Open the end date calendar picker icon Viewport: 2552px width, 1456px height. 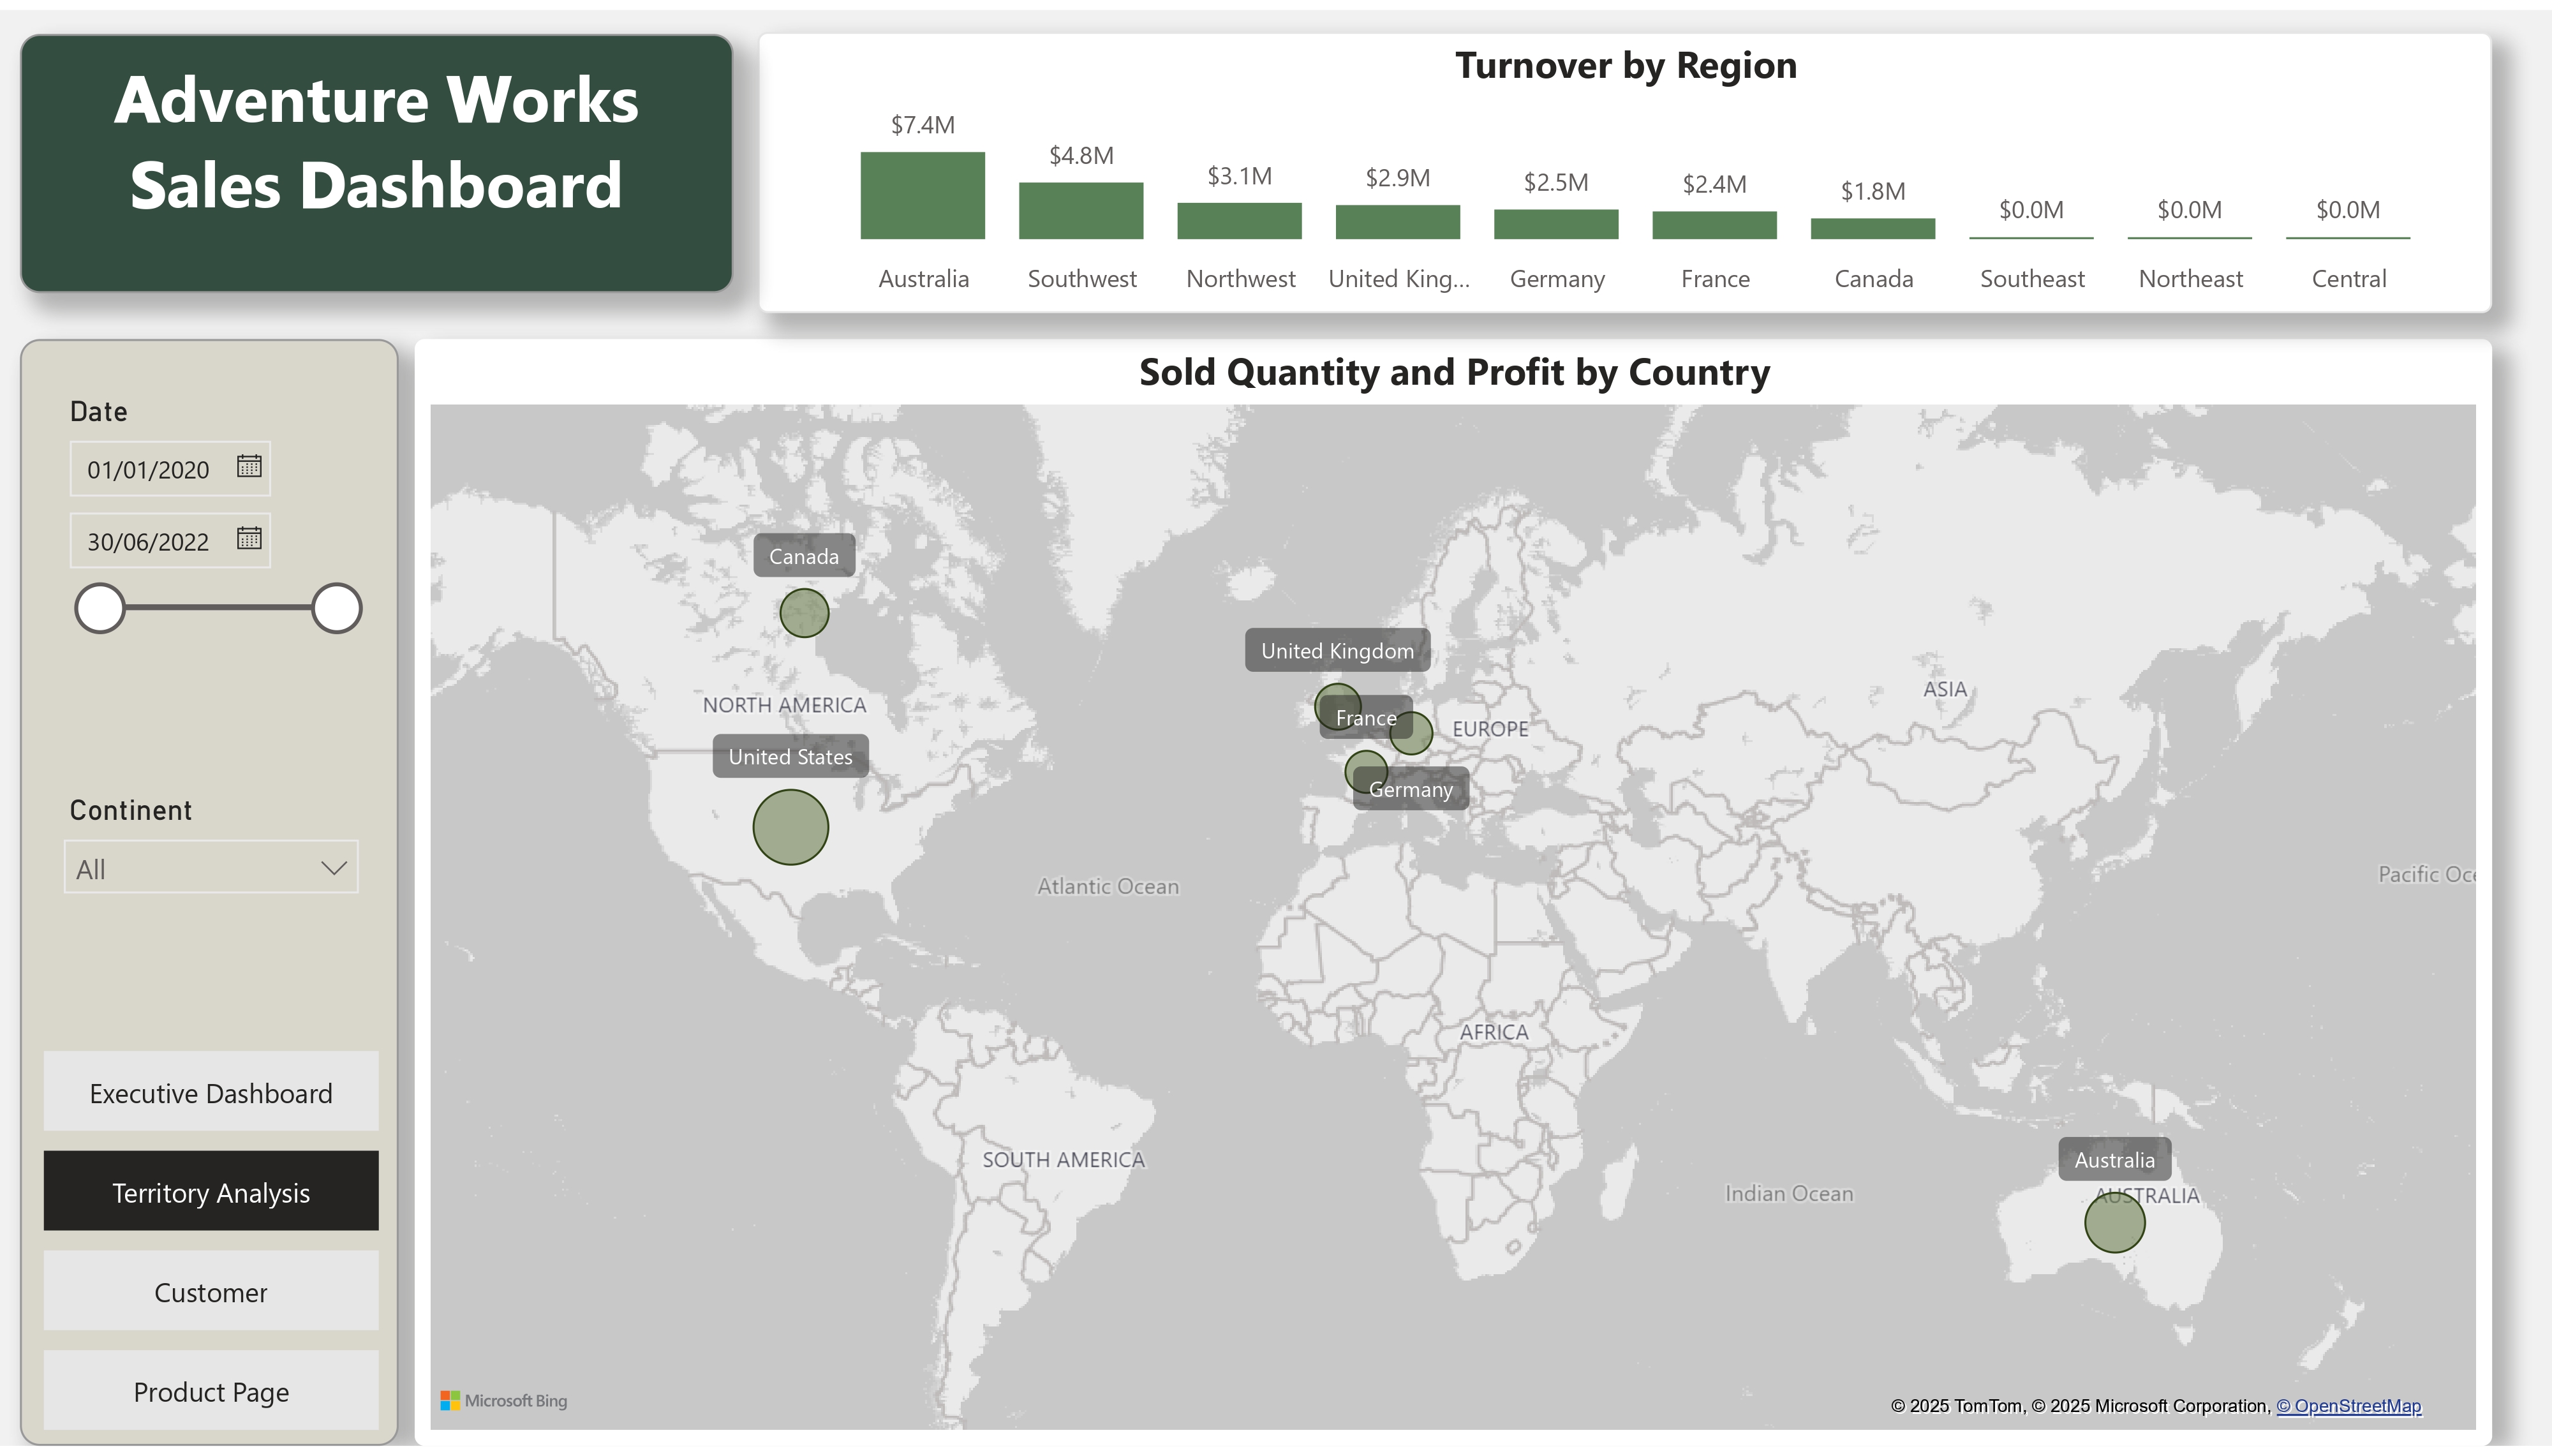249,538
